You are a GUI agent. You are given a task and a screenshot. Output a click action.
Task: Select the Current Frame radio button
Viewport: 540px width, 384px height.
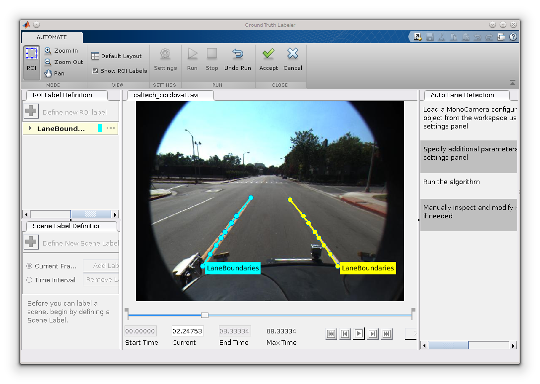29,266
